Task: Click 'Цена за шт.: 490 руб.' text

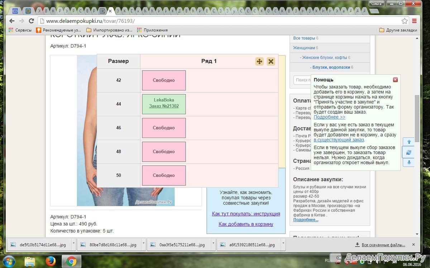Action: [74, 224]
